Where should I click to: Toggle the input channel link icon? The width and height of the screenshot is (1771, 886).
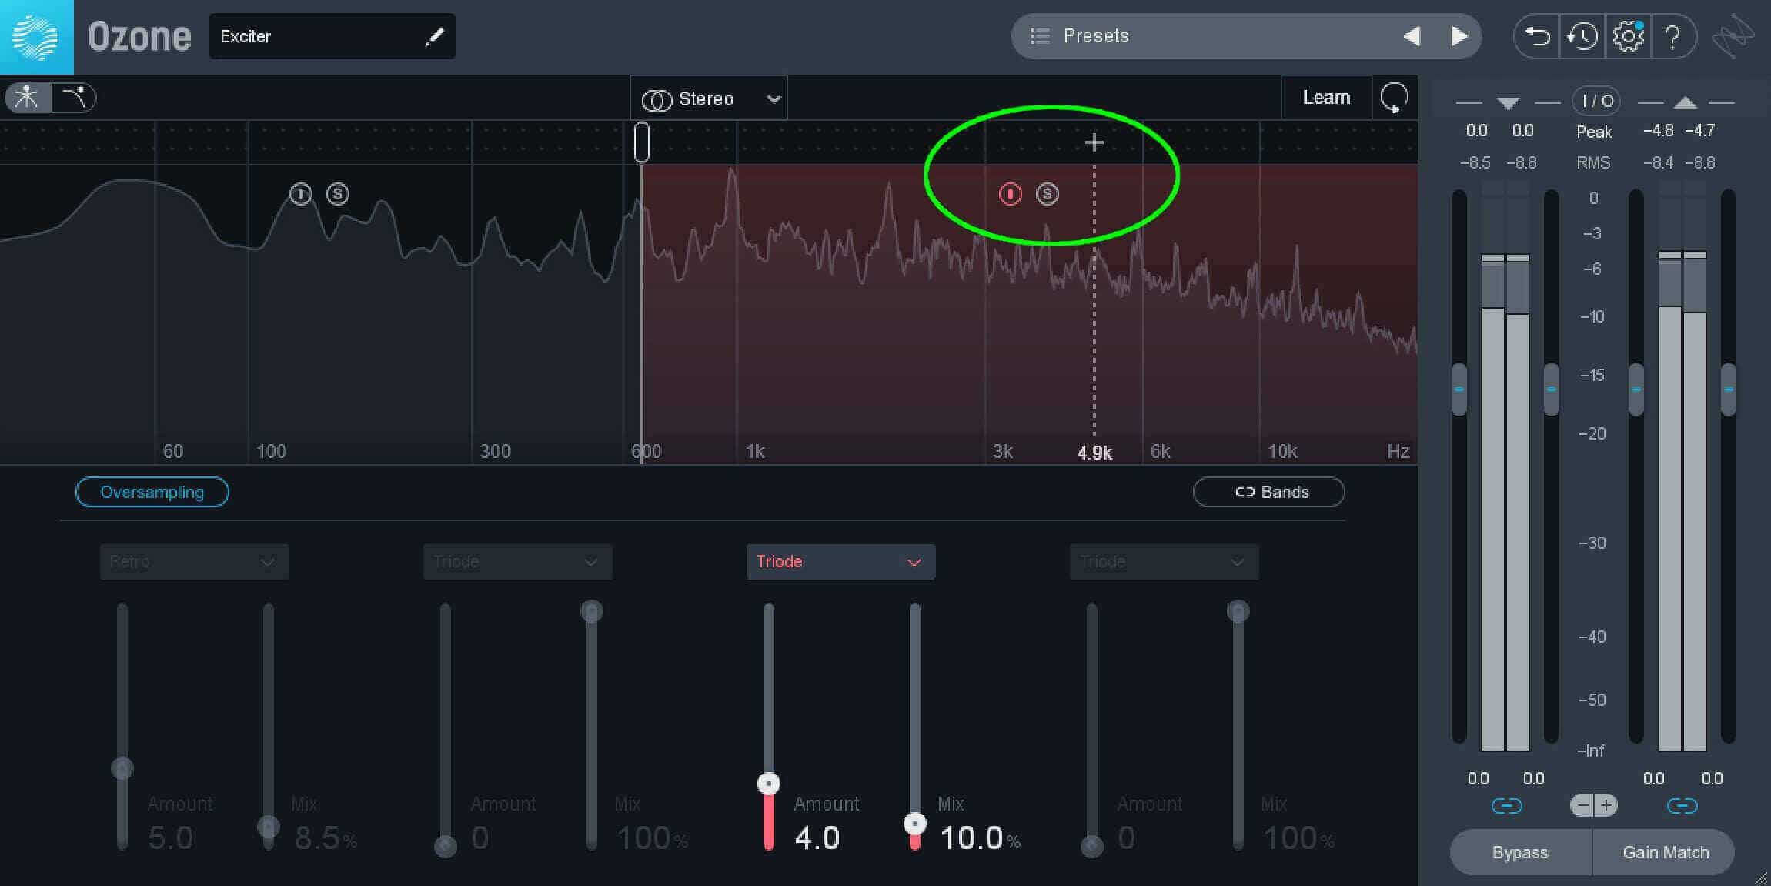1506,806
